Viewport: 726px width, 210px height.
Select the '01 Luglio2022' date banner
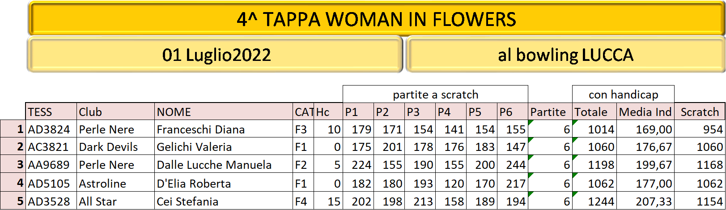pos(215,55)
